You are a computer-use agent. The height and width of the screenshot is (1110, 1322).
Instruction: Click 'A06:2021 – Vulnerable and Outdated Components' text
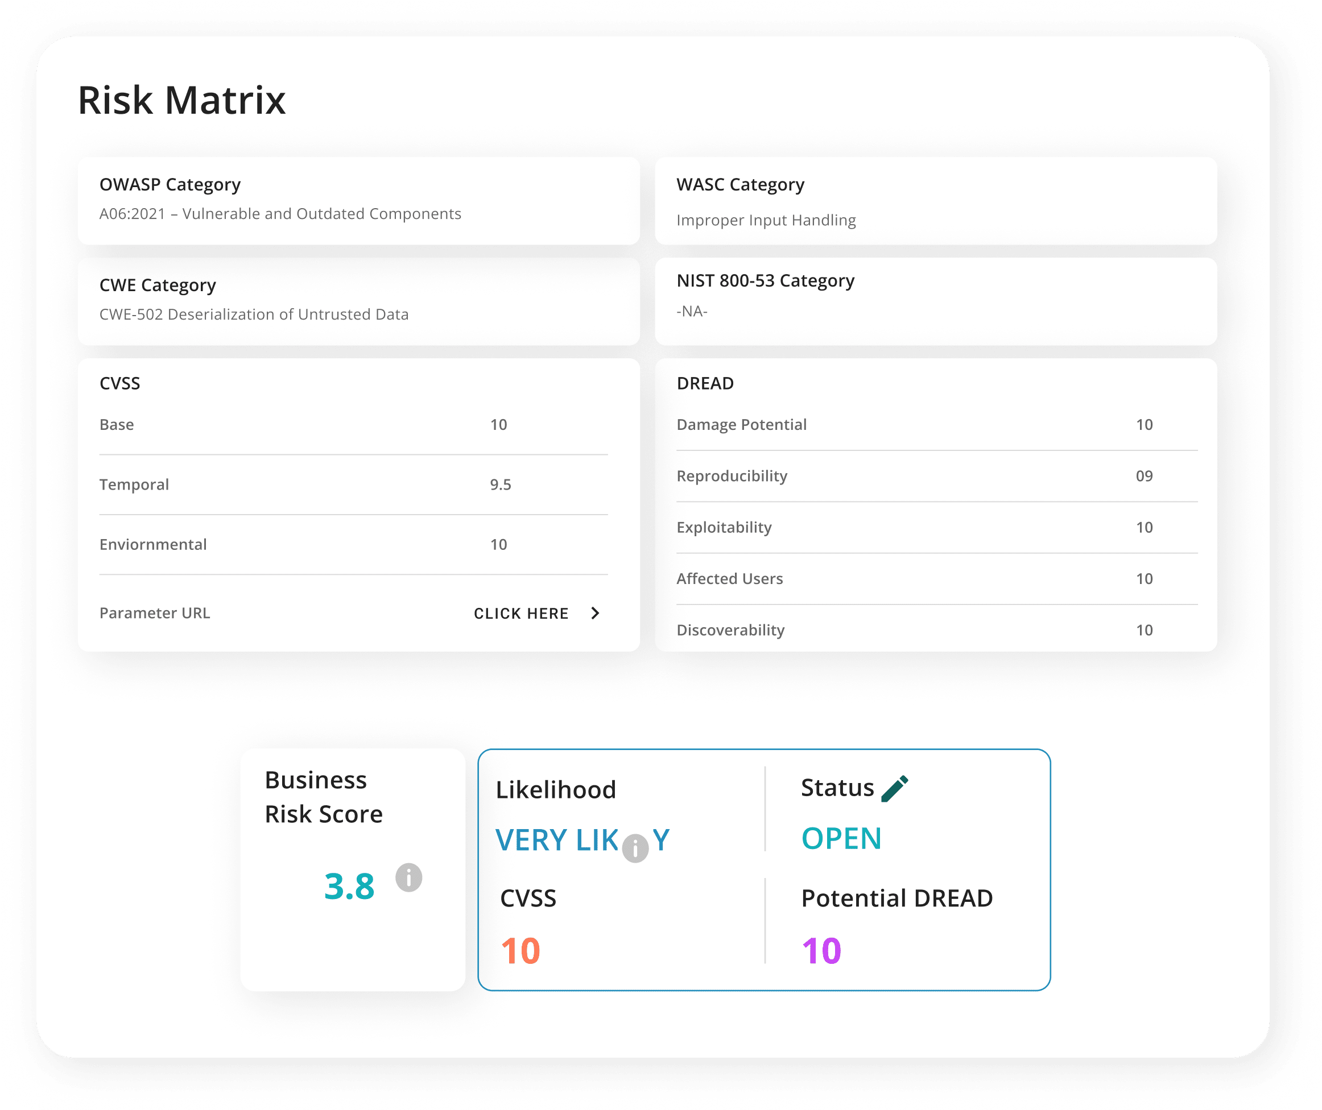280,214
